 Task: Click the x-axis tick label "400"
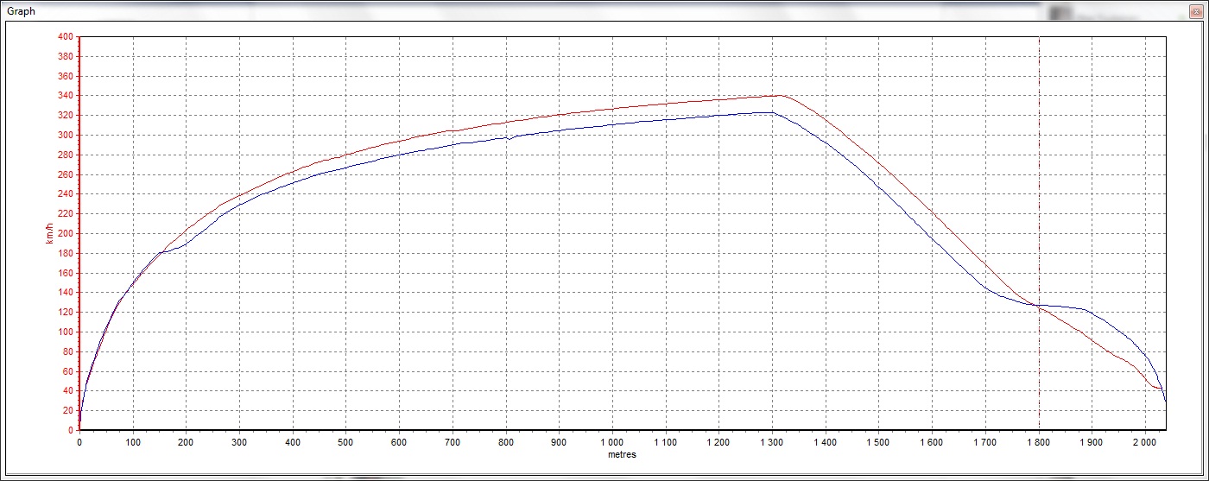(293, 441)
